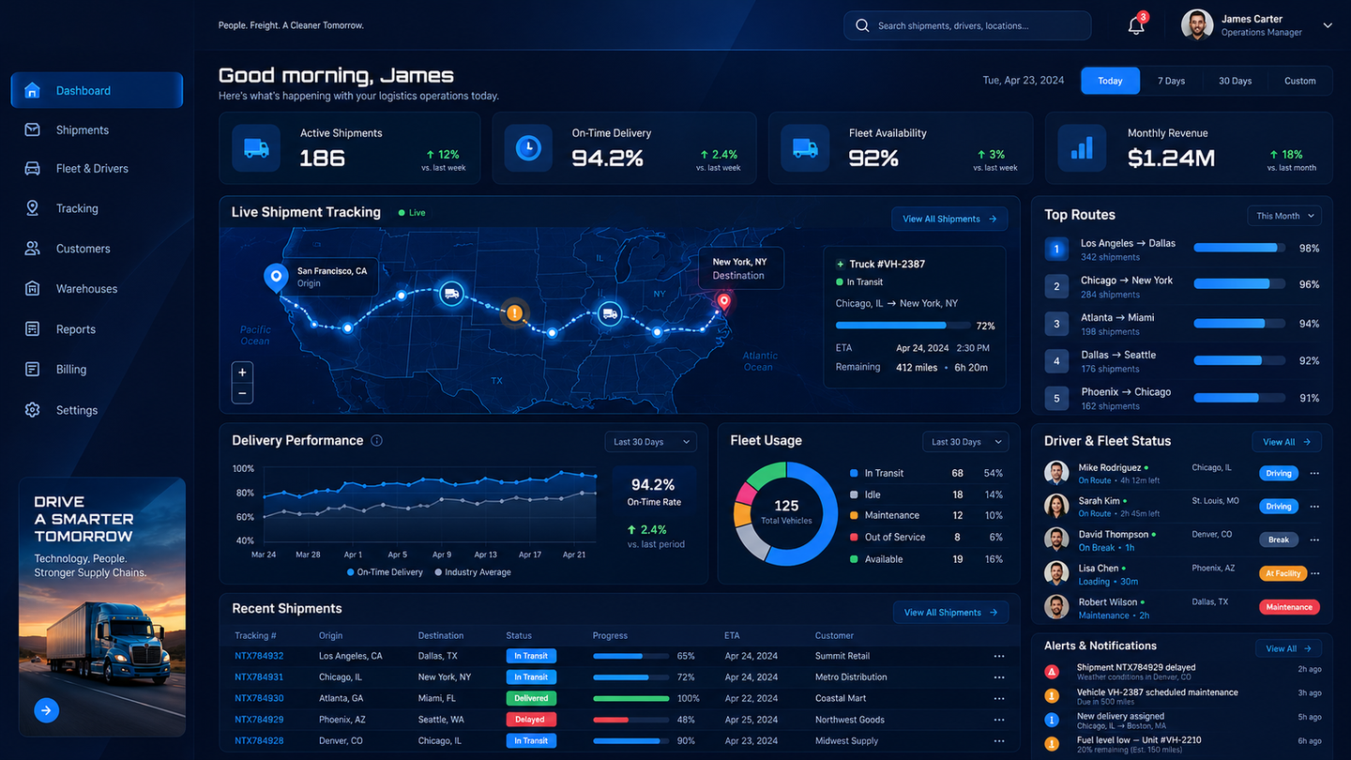
Task: Select the Custom date range
Action: point(1299,81)
